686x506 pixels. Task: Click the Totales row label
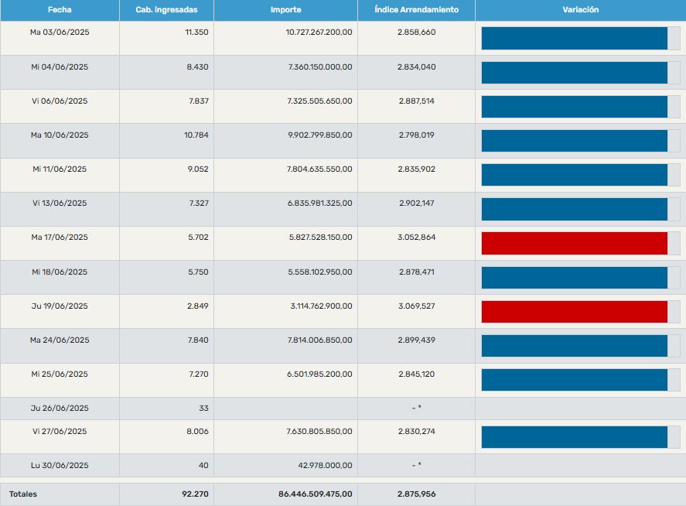[23, 494]
